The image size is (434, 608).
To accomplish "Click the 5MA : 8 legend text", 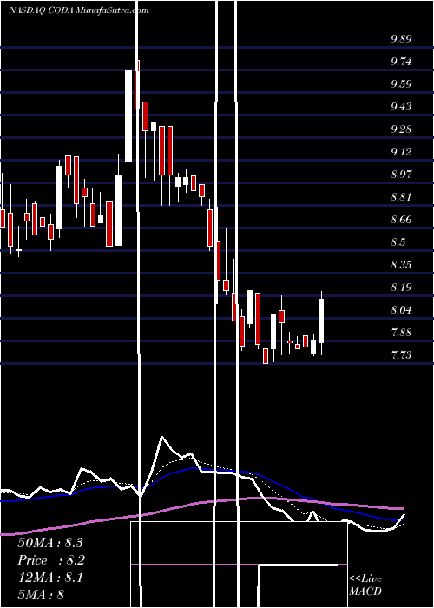I will pyautogui.click(x=41, y=594).
